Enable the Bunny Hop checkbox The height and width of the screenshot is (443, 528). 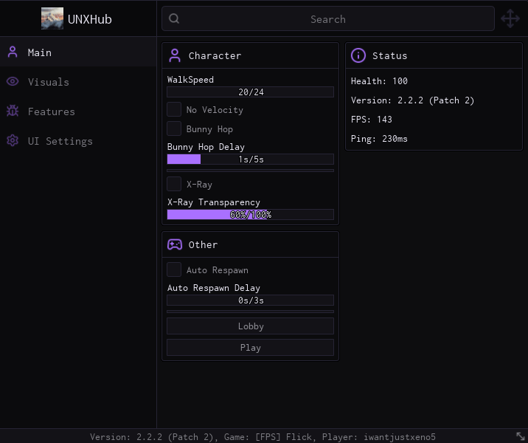(174, 128)
